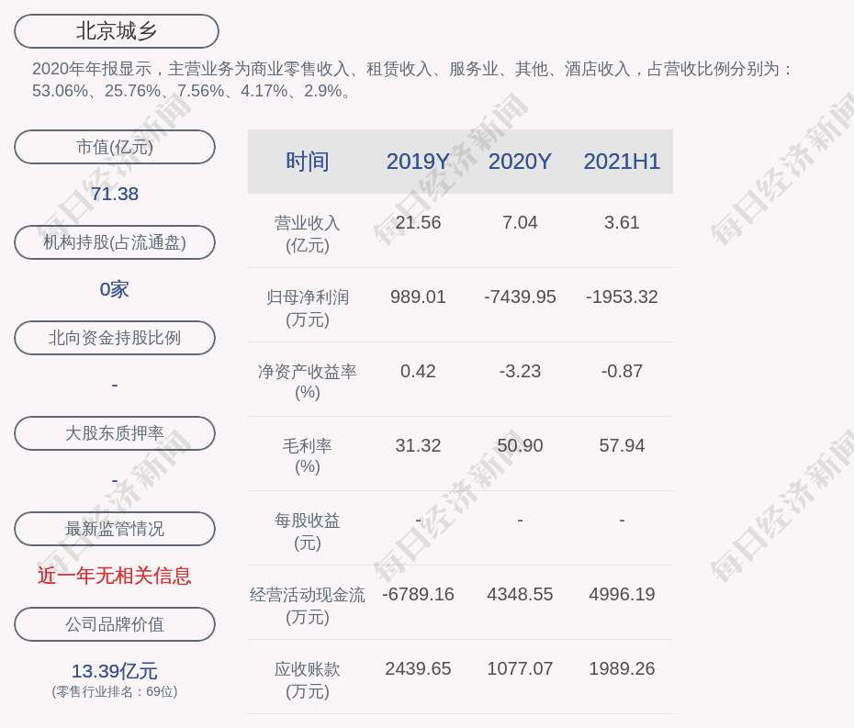Click the 时间 table header
The width and height of the screenshot is (854, 728).
[307, 162]
